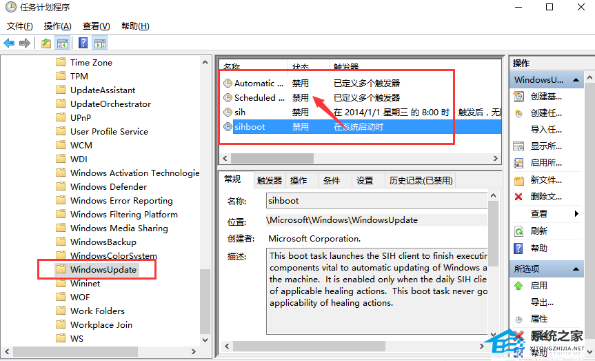
Task: Open the 帮助(H) menu
Action: 135,26
